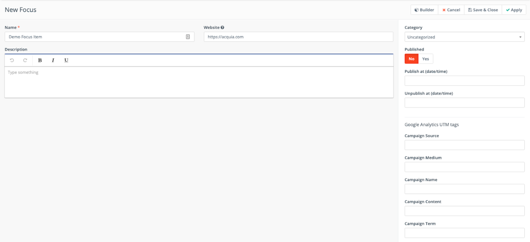Viewport: 530px width, 242px height.
Task: Click the contact-card icon inside Name field
Action: [x=188, y=37]
